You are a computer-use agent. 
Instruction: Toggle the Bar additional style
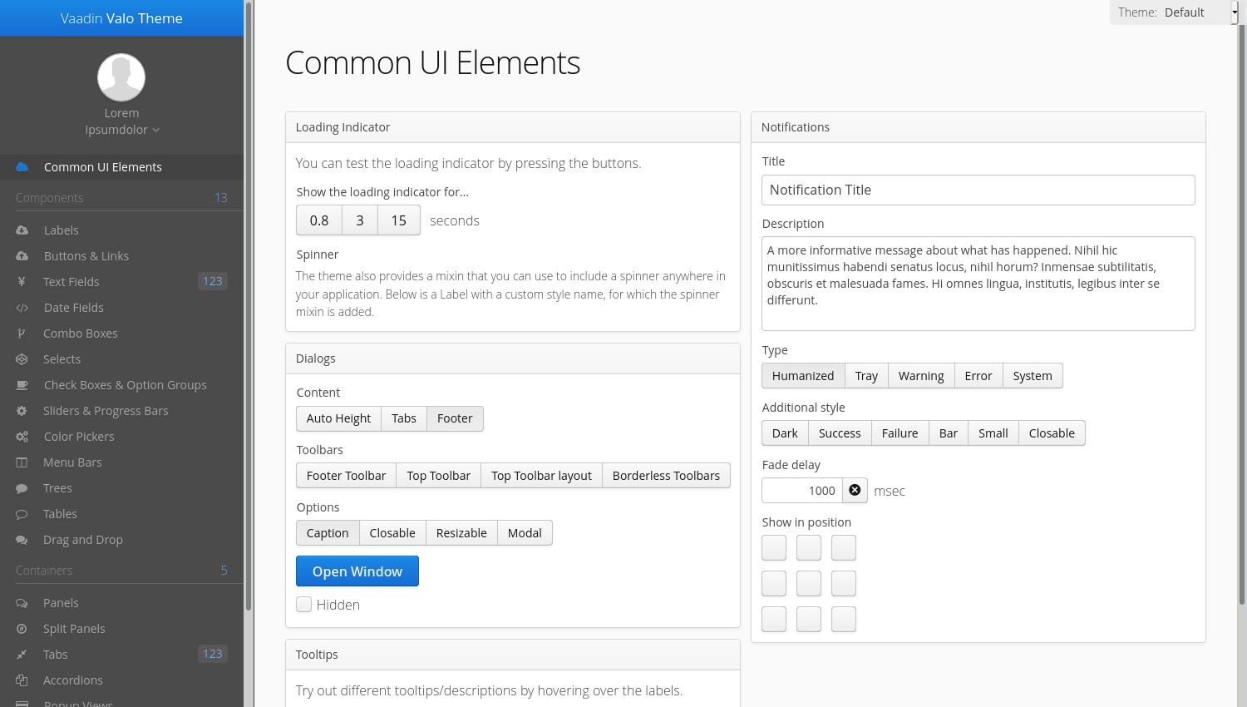[x=949, y=433]
